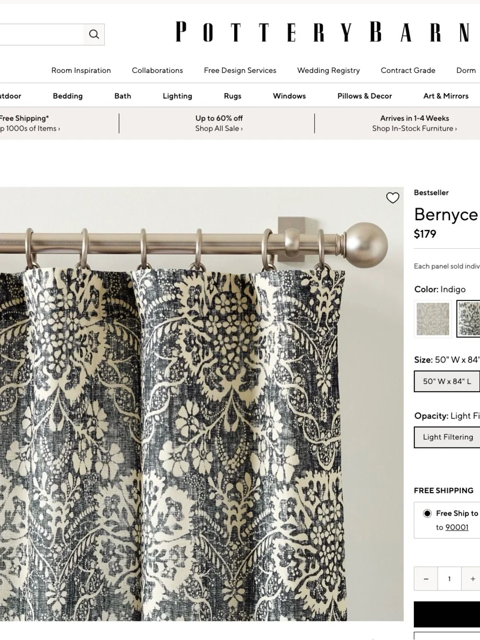Screen dimensions: 480x640
Task: Open the Windows menu
Action: [289, 96]
